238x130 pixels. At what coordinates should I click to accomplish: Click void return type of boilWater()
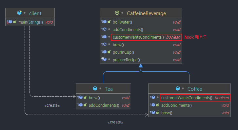pos(177,22)
